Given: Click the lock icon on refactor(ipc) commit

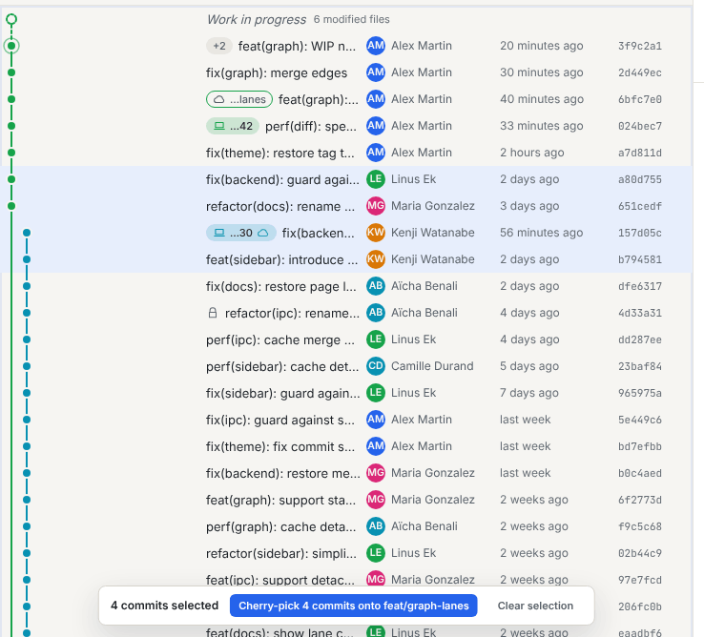Looking at the screenshot, I should (x=213, y=313).
